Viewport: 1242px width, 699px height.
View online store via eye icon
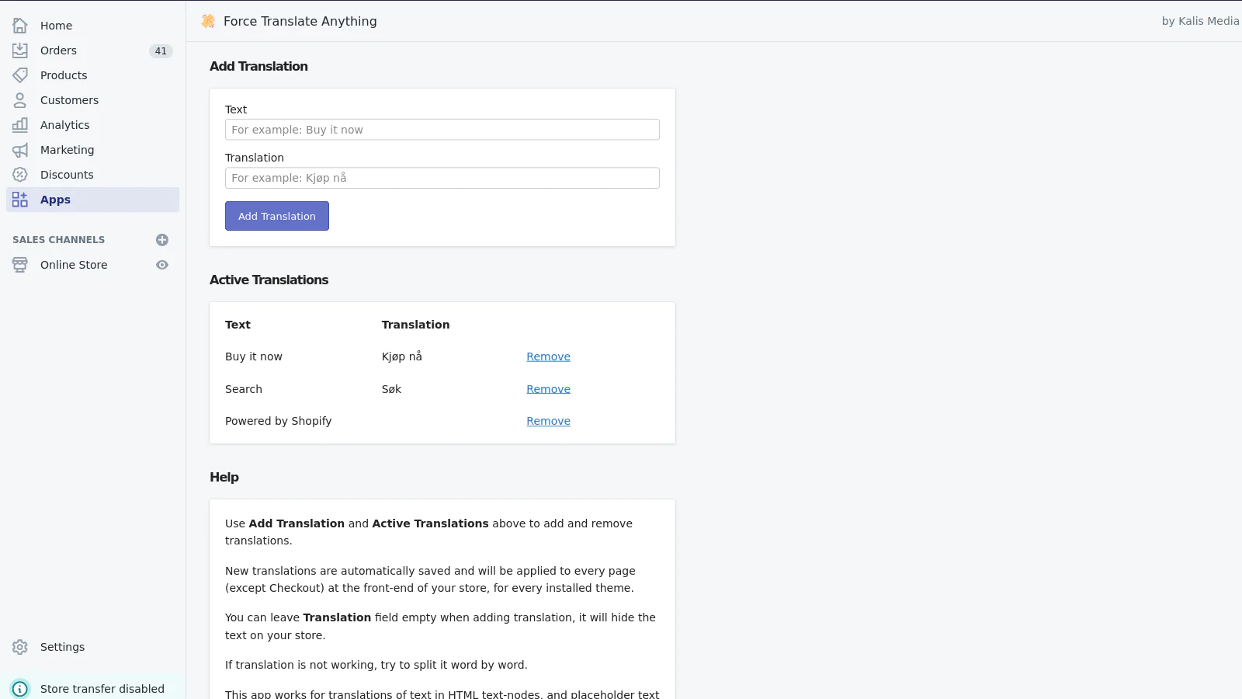(162, 265)
